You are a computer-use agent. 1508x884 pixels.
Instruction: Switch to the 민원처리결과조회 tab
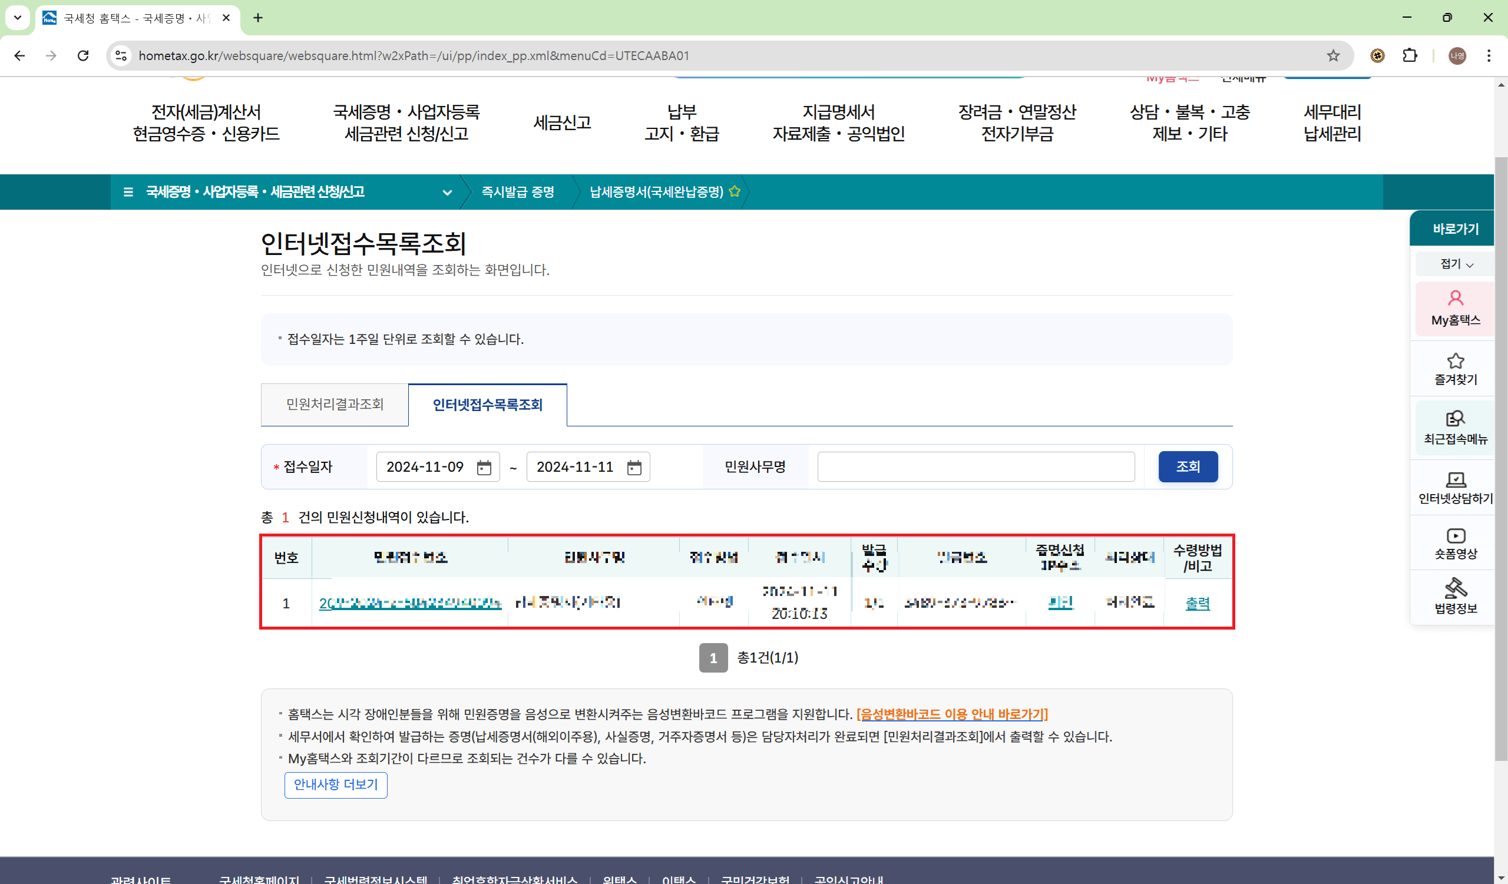pos(335,405)
